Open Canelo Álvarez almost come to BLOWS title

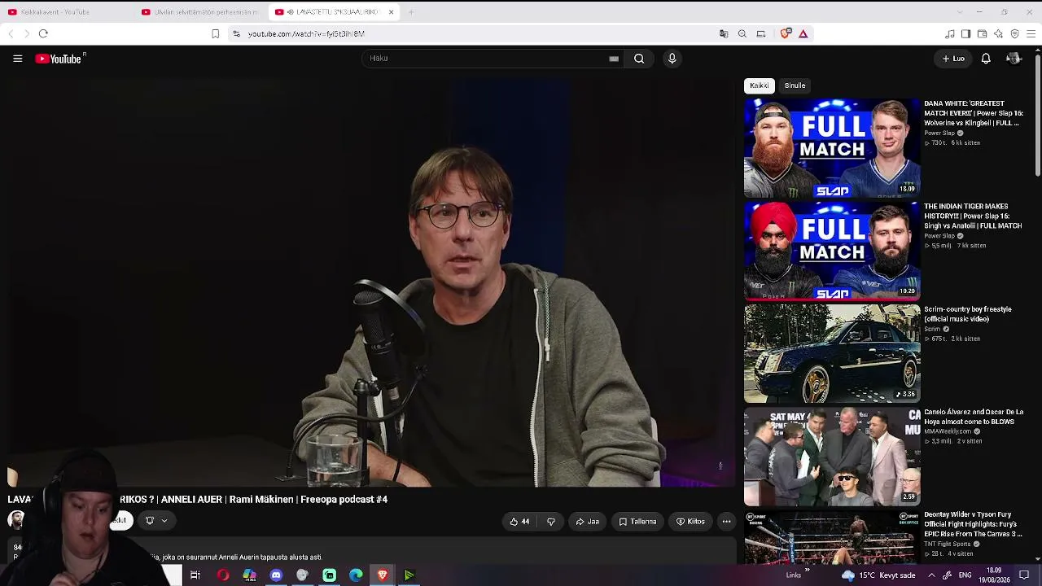974,417
